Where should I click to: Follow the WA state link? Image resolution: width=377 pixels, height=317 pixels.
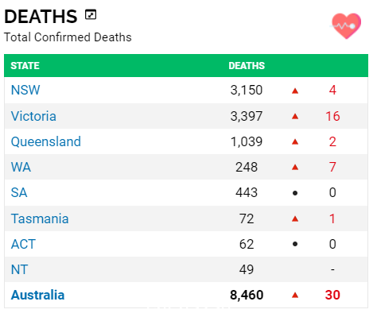[21, 167]
